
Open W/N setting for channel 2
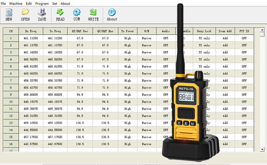pyautogui.click(x=147, y=45)
